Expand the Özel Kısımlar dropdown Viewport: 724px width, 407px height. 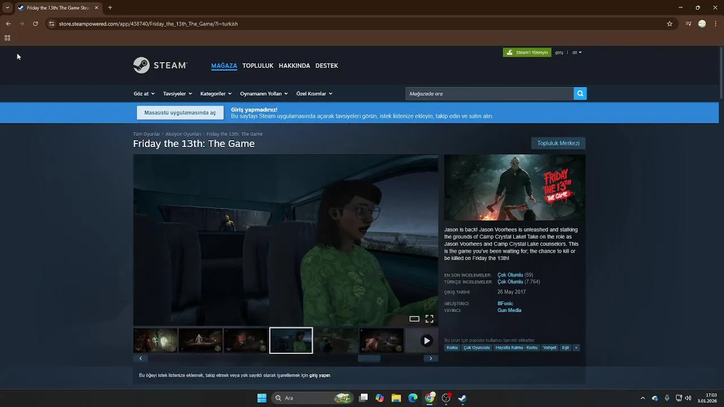click(x=314, y=94)
